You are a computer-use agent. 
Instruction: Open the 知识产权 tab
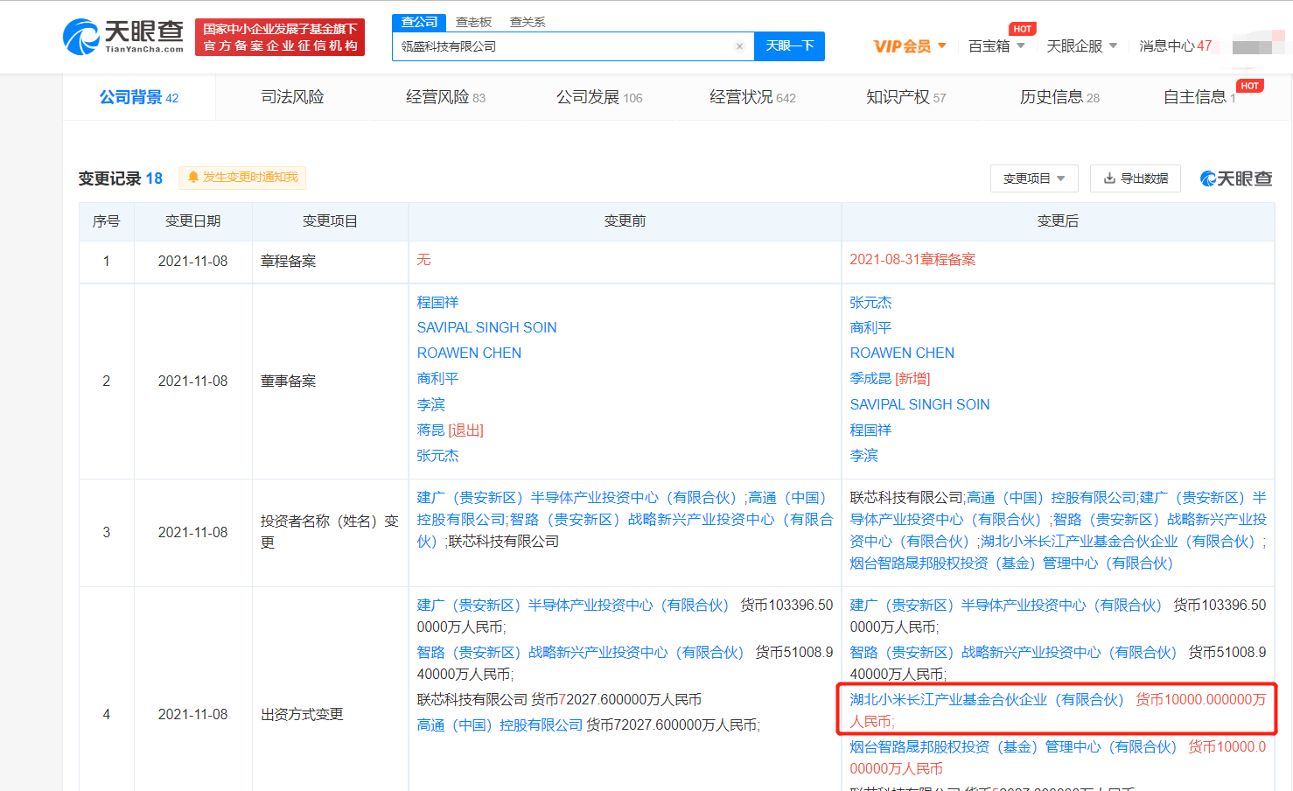click(x=905, y=97)
